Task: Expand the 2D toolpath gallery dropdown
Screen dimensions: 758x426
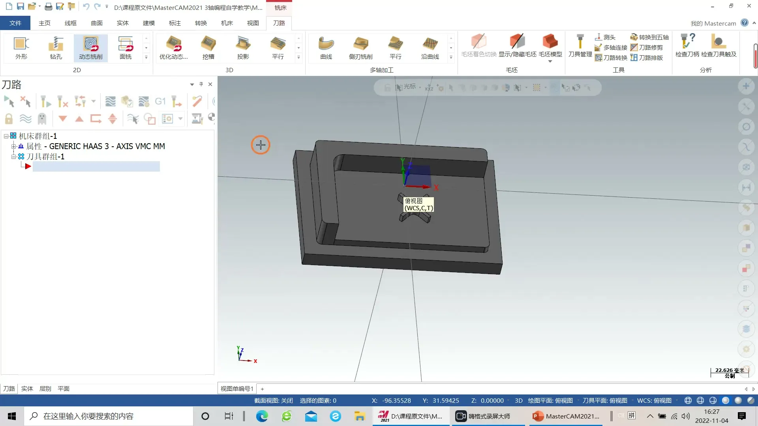Action: pos(146,58)
